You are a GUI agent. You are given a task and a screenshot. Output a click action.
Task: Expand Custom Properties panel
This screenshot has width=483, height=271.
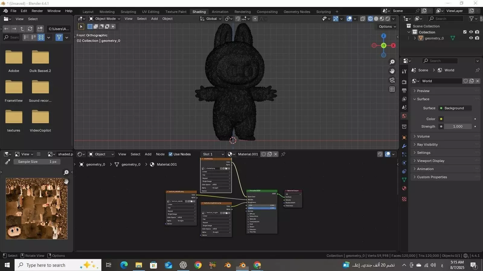pos(445,177)
